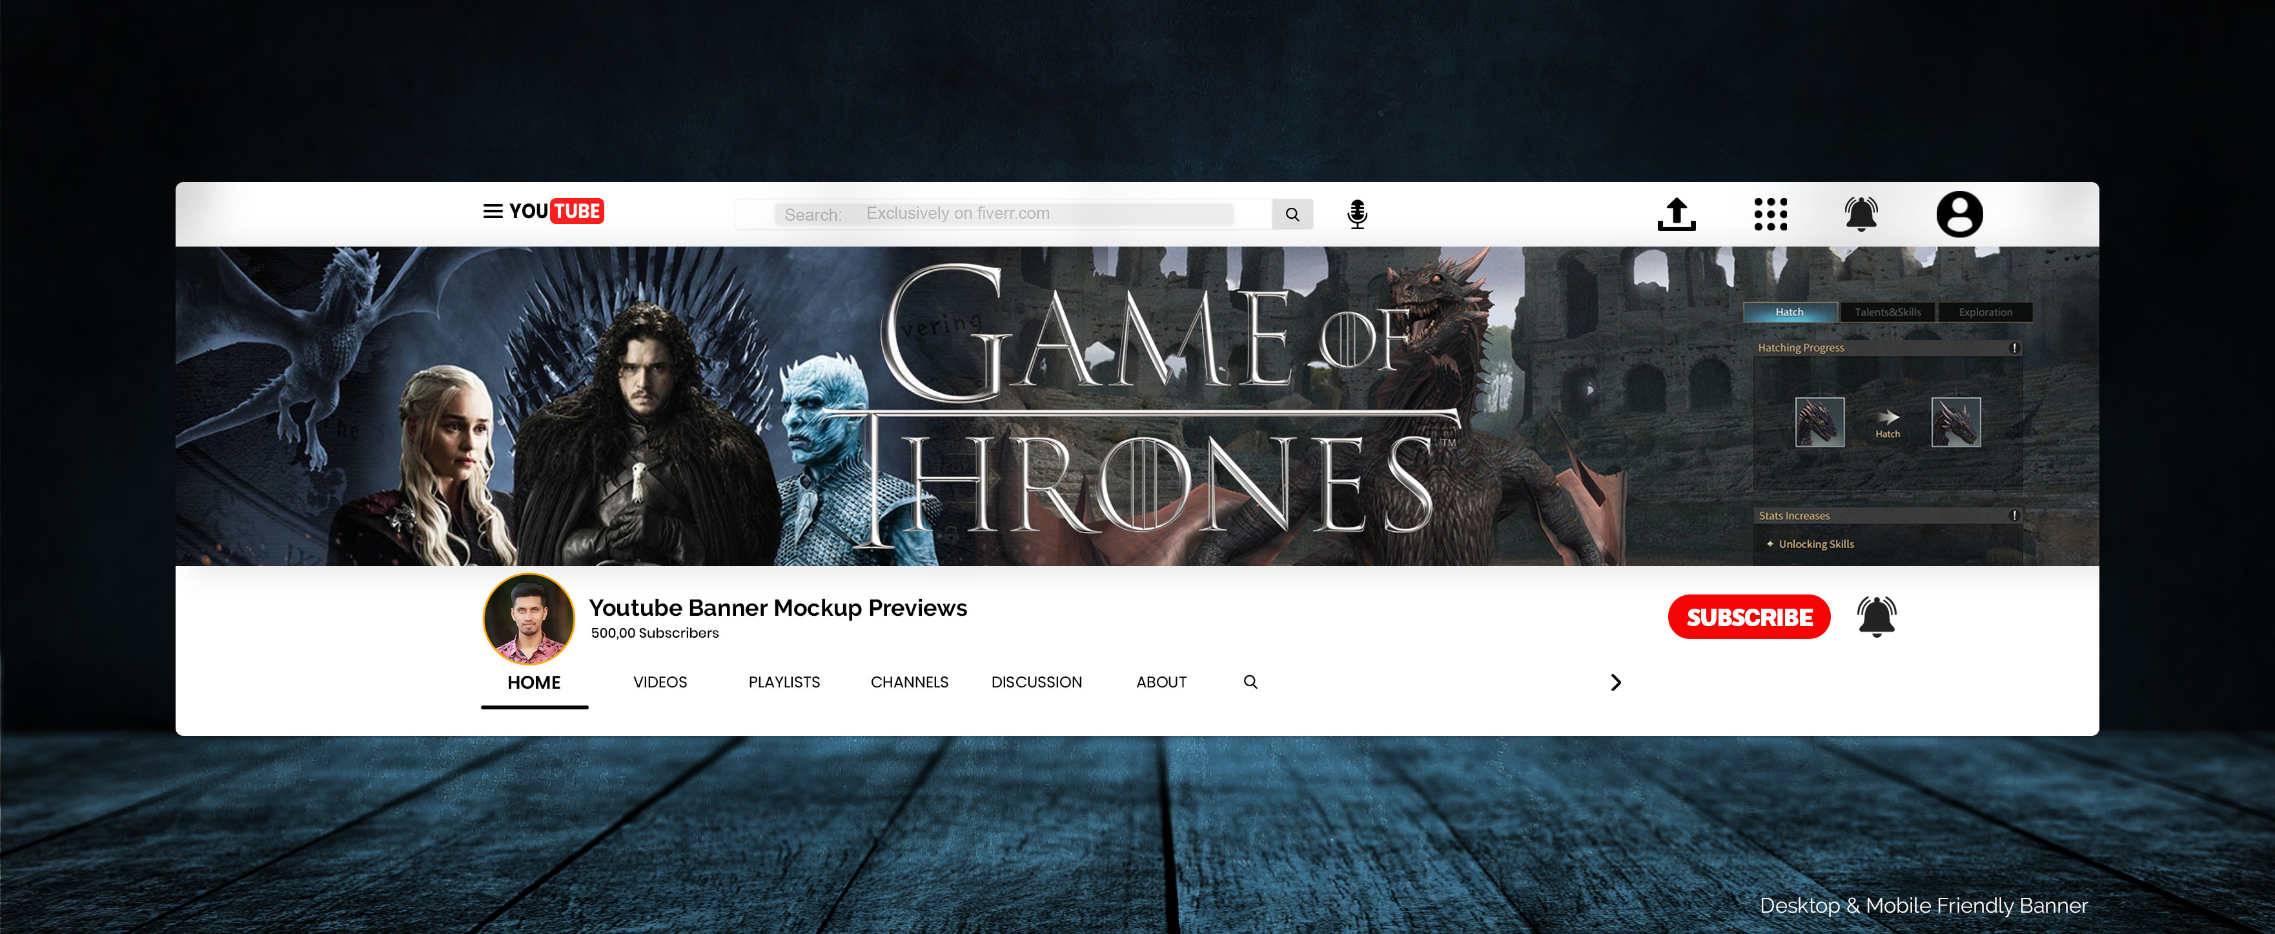Click the Hatch arrow button
This screenshot has height=934, width=2275.
tap(1887, 423)
